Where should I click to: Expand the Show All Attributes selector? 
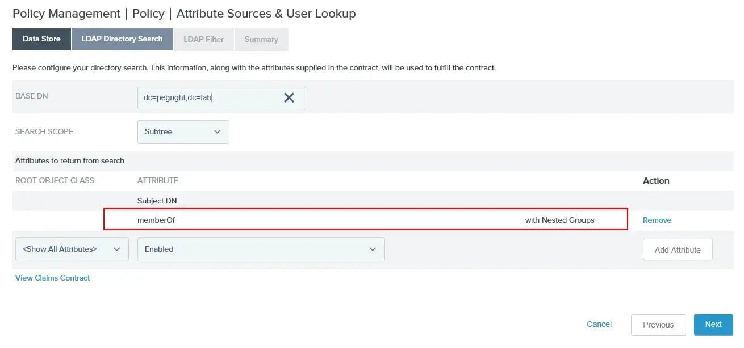pyautogui.click(x=72, y=249)
